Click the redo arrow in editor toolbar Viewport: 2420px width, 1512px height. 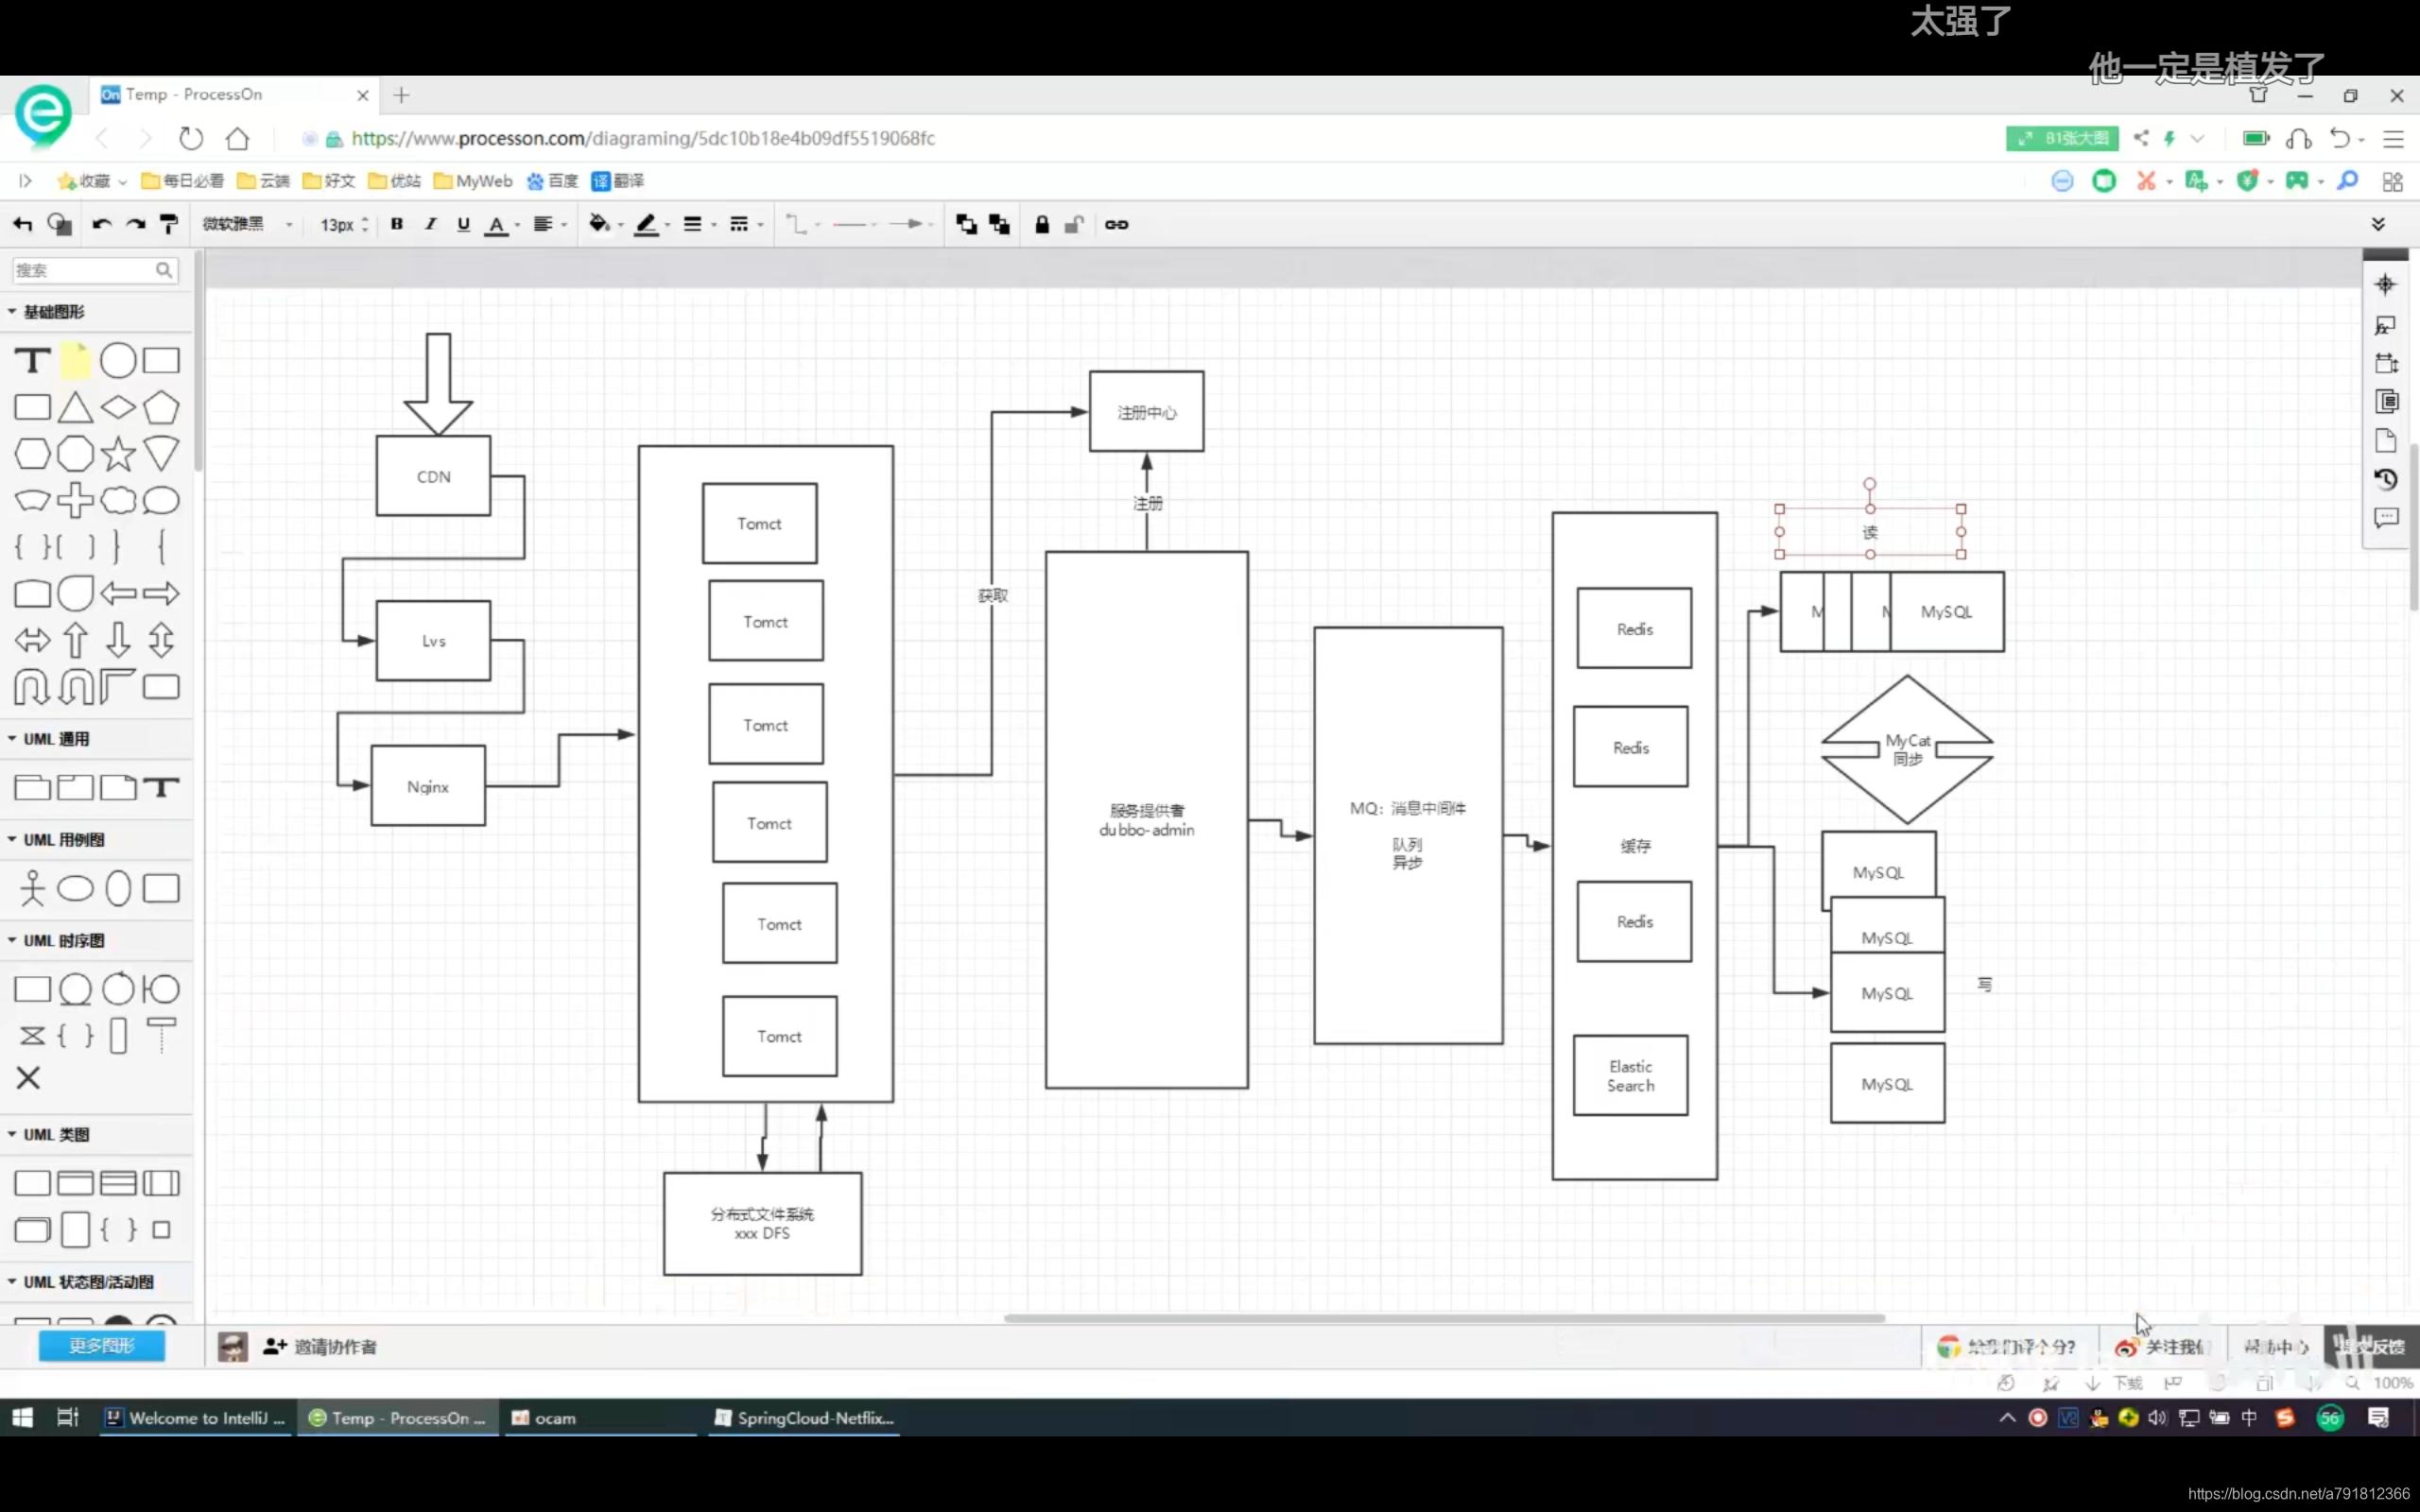coord(135,224)
